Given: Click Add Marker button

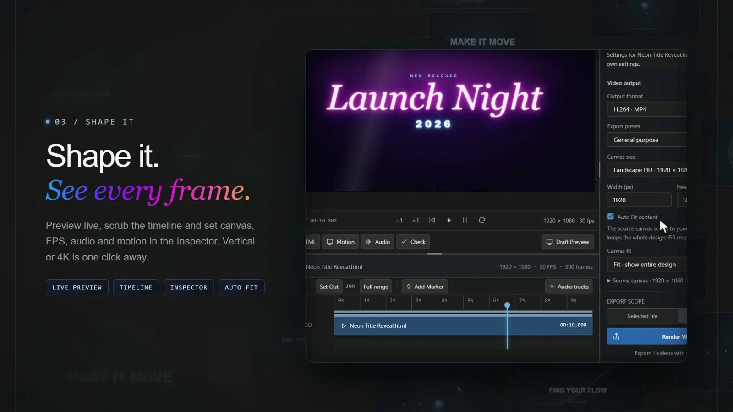Looking at the screenshot, I should [x=425, y=287].
